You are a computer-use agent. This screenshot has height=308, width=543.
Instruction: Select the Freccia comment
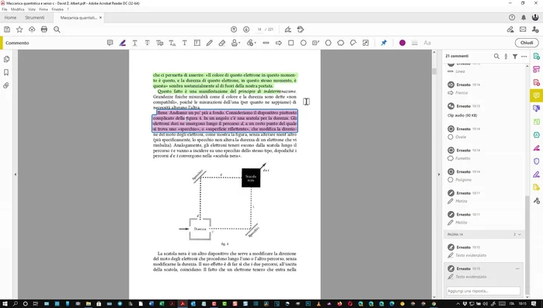coord(484,89)
